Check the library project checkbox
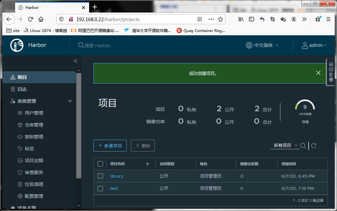This screenshot has width=337, height=211. (100, 176)
